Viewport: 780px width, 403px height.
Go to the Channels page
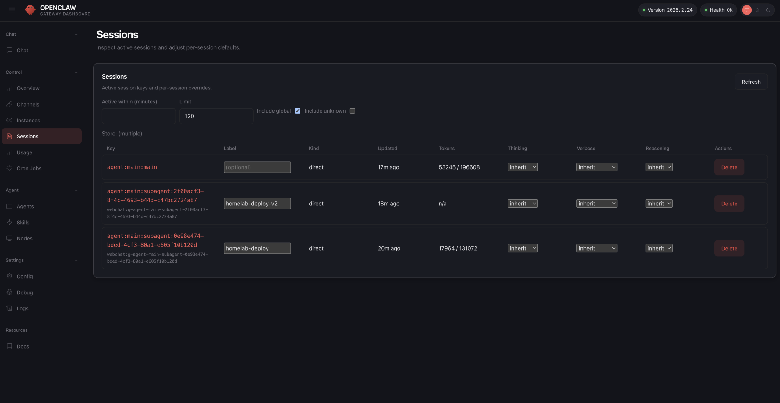pos(28,104)
